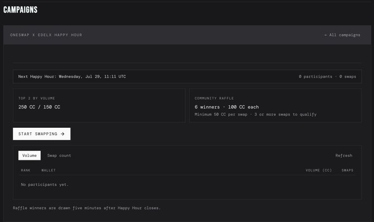Click the Minimum 50 CC per swap note
Screen dimensions: 374x222
[x=256, y=115]
